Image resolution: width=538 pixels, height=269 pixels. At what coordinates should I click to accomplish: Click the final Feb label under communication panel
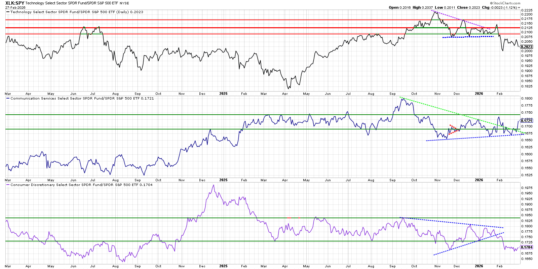click(x=499, y=180)
